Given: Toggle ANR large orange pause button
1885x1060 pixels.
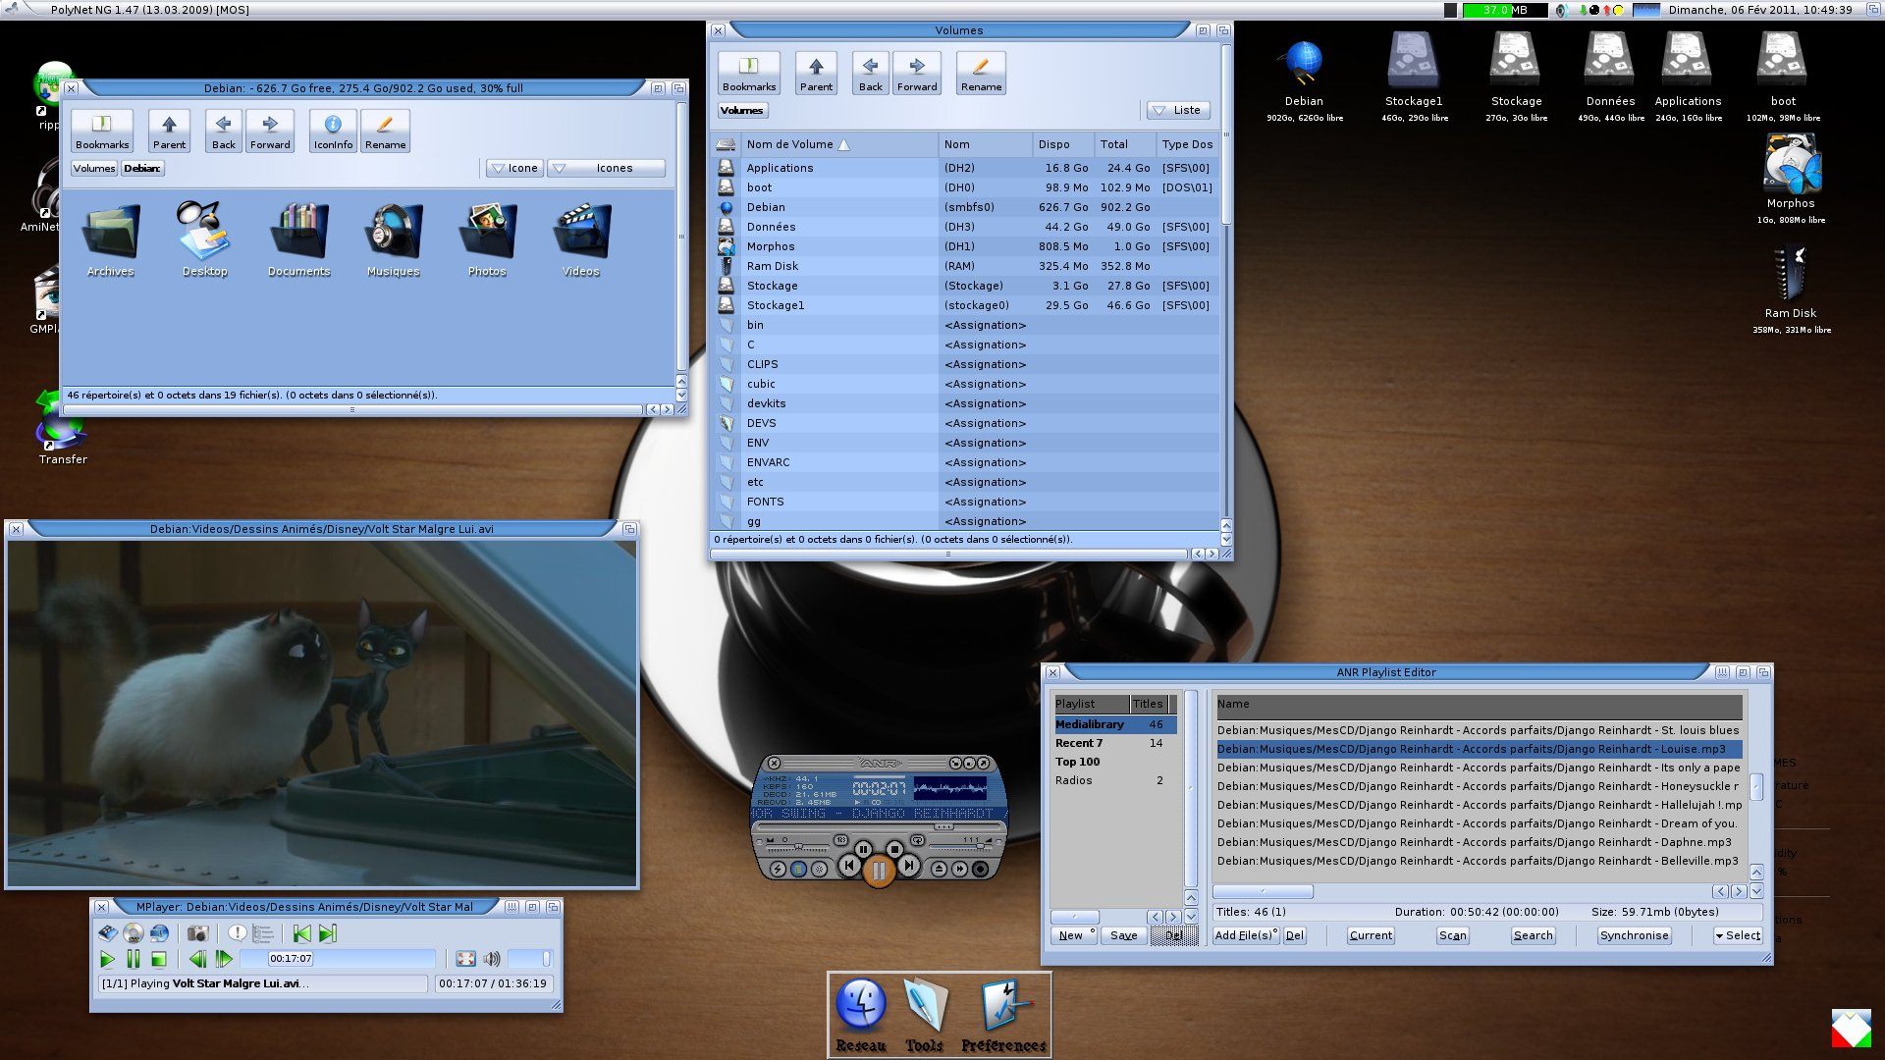Looking at the screenshot, I should [x=879, y=871].
